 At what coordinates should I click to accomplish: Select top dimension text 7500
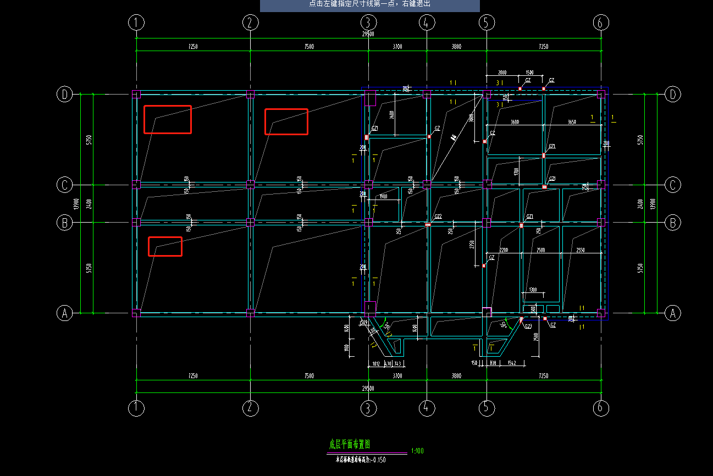click(x=309, y=47)
